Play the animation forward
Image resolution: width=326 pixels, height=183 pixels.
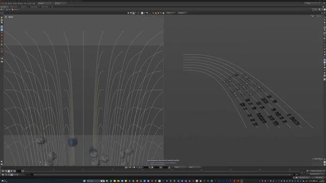point(12,171)
